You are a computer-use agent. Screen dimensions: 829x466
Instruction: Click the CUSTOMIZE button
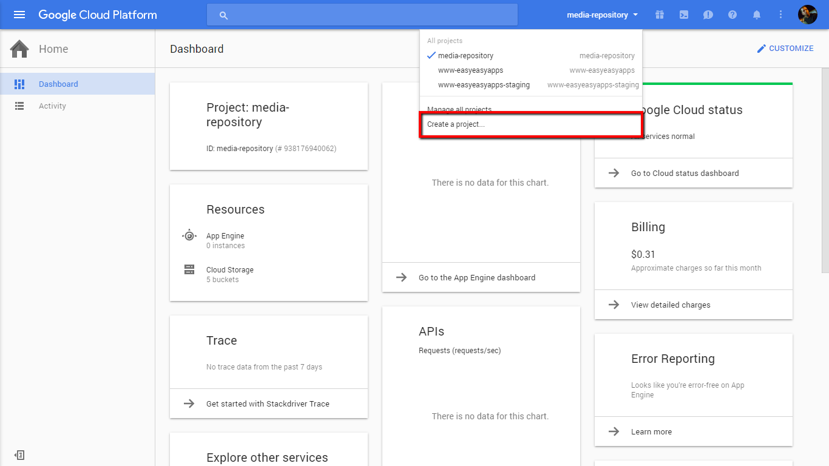(785, 49)
